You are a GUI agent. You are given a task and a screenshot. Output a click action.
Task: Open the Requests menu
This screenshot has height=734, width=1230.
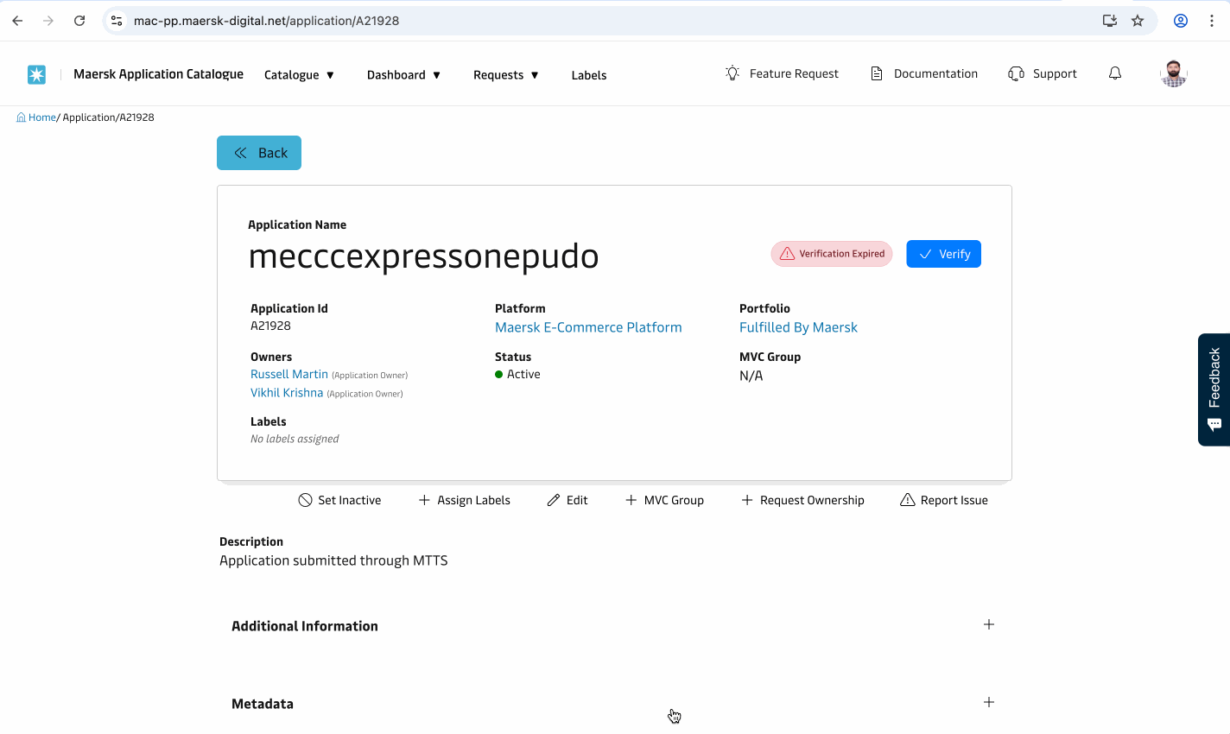pos(505,75)
